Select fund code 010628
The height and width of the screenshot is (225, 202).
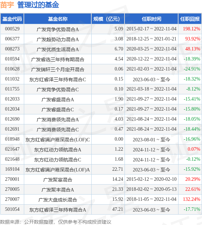click(12, 69)
